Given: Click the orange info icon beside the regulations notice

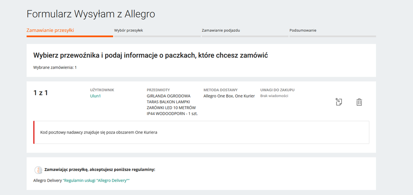Looking at the screenshot, I should click(x=38, y=170).
